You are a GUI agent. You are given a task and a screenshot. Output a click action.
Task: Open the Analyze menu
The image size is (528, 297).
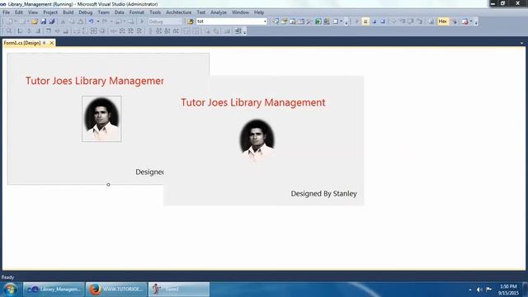click(x=219, y=12)
